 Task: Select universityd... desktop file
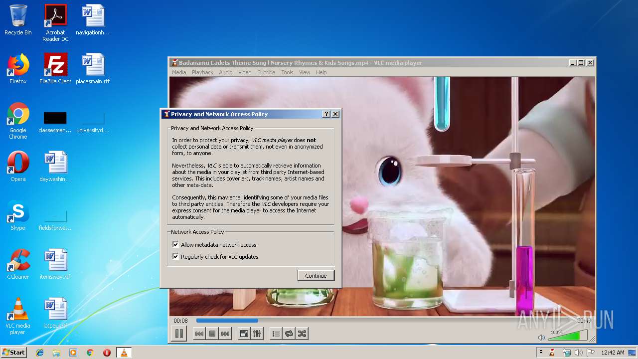(x=93, y=123)
